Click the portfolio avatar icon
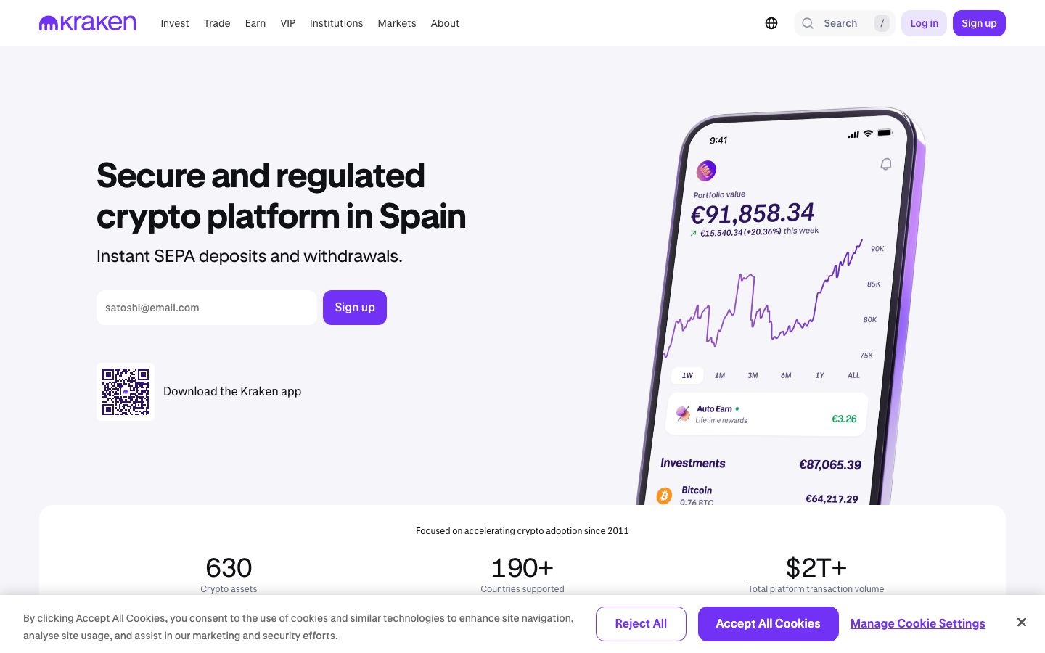 tap(705, 170)
